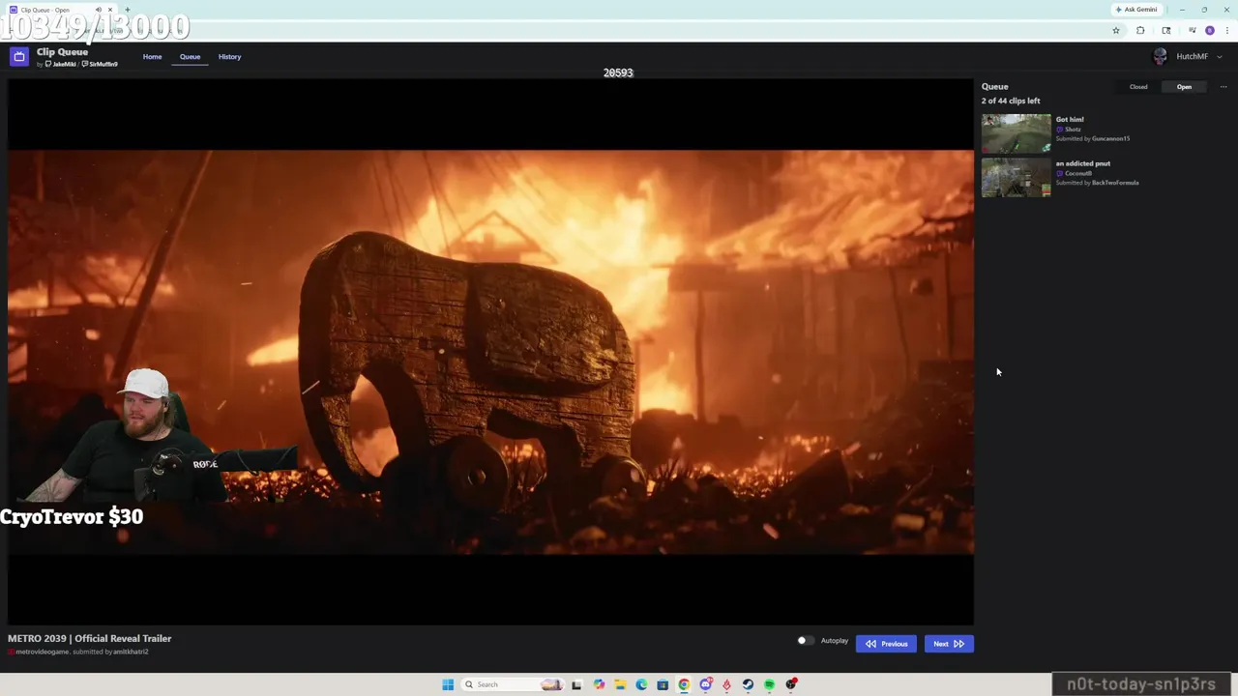The width and height of the screenshot is (1238, 696).
Task: Open the Coconut8 channel link
Action: [x=1078, y=174]
